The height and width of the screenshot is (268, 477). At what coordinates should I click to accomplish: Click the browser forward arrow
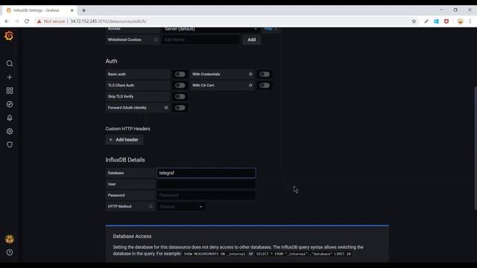(16, 22)
